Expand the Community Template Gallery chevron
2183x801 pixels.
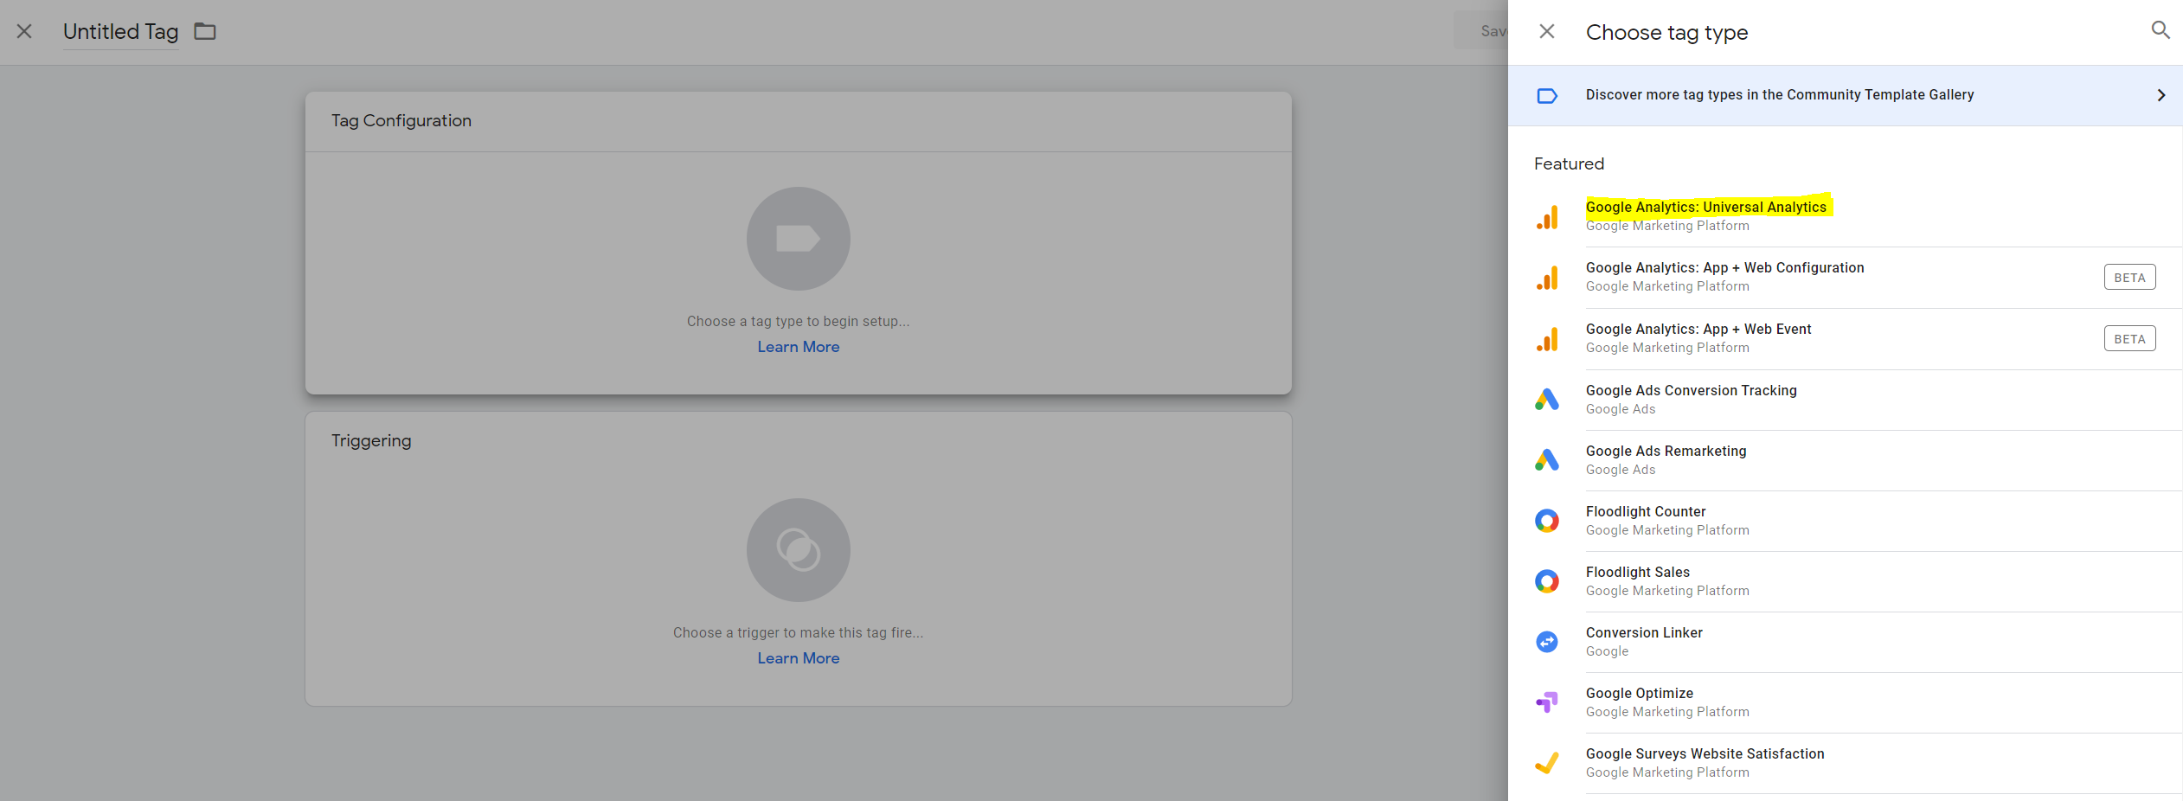pos(2161,95)
